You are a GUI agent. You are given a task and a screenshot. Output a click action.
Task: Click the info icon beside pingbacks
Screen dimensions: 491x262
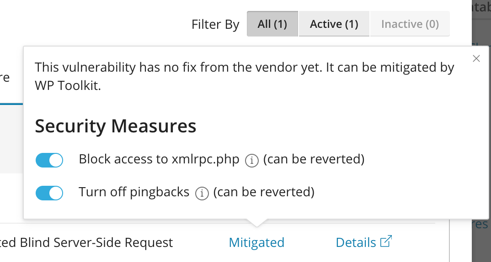pos(202,193)
